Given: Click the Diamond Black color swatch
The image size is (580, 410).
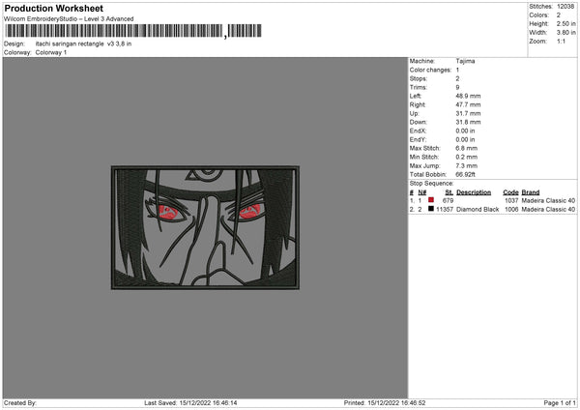Looking at the screenshot, I should click(431, 209).
